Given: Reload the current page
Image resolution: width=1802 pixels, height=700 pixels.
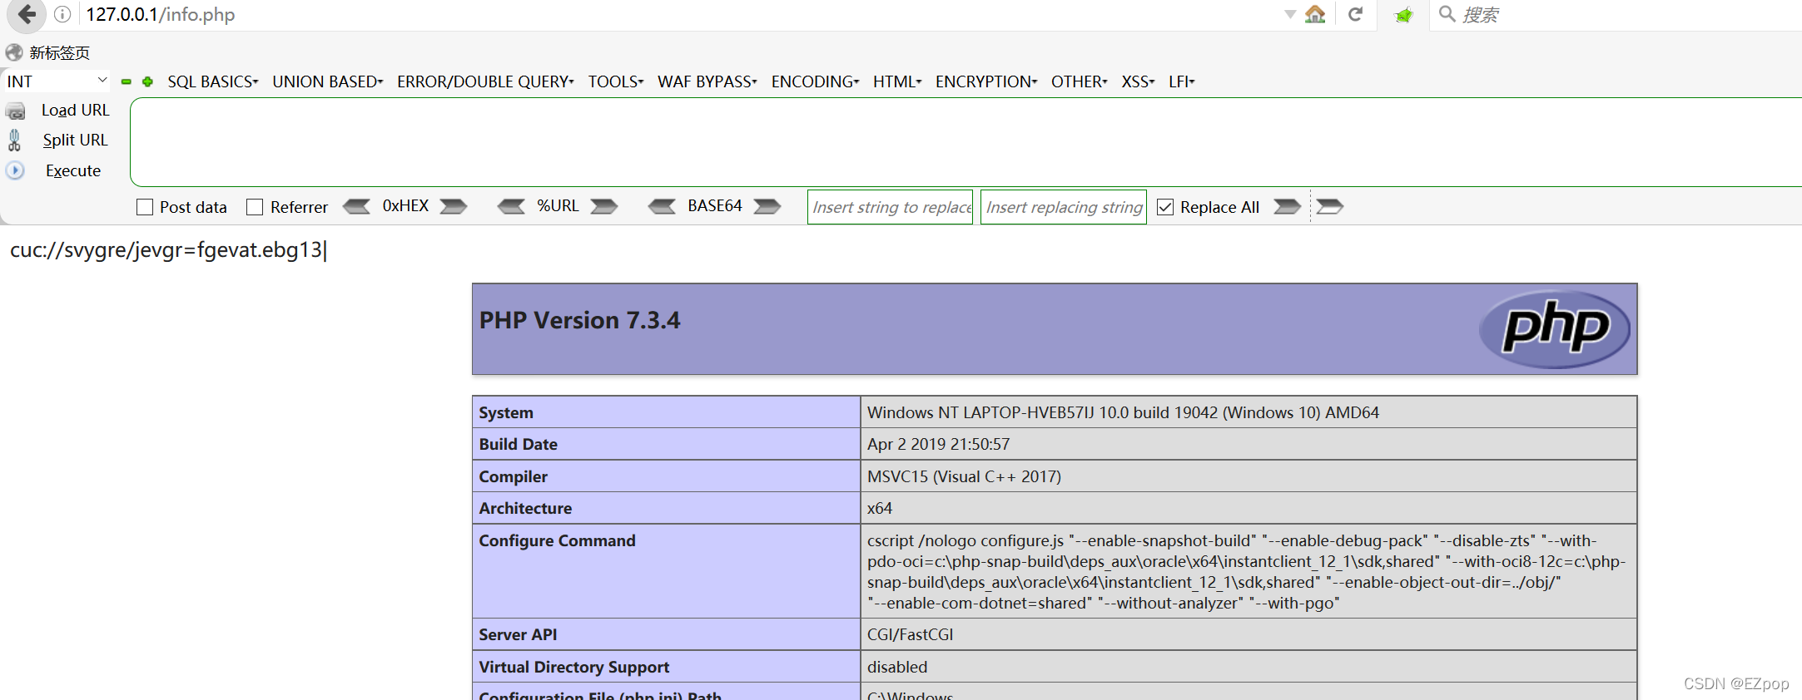Looking at the screenshot, I should tap(1355, 14).
